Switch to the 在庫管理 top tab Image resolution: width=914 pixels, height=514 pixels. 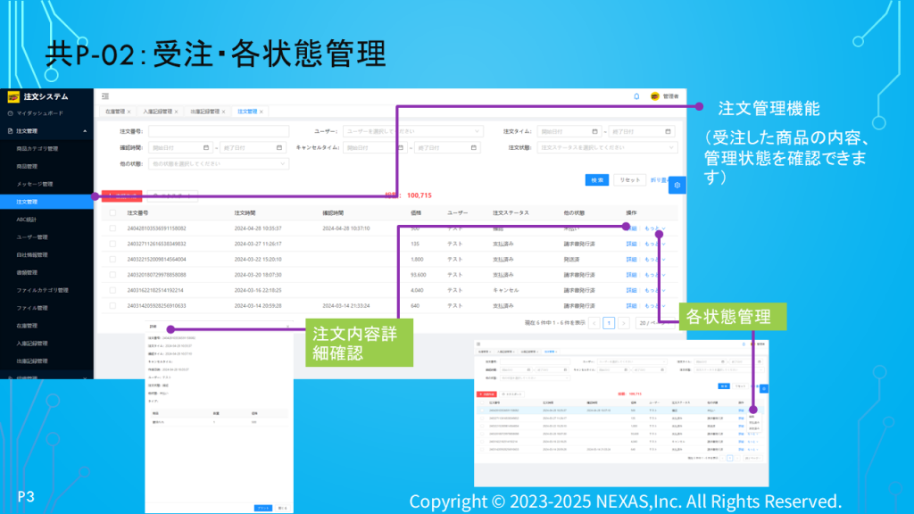[115, 112]
